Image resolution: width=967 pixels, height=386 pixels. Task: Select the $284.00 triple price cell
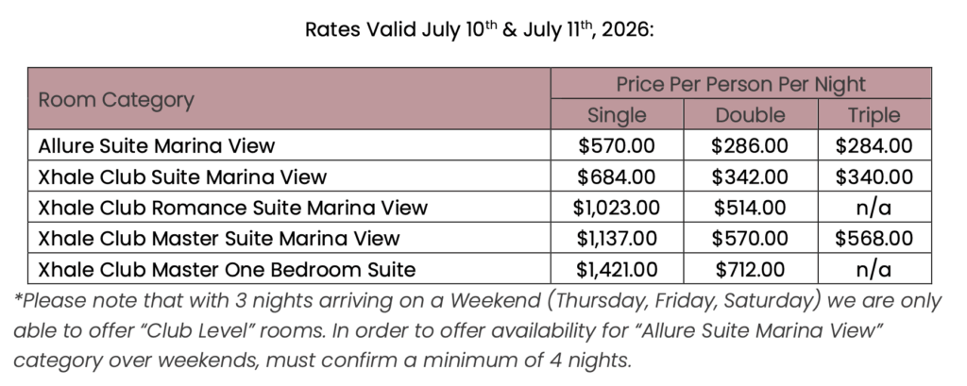(873, 145)
